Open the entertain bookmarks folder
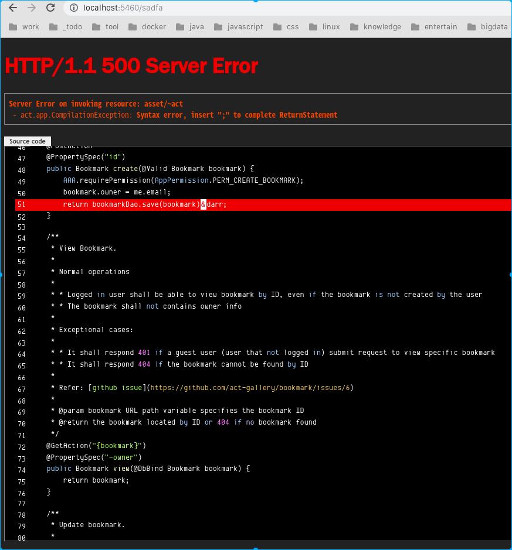The width and height of the screenshot is (512, 550). 434,27
